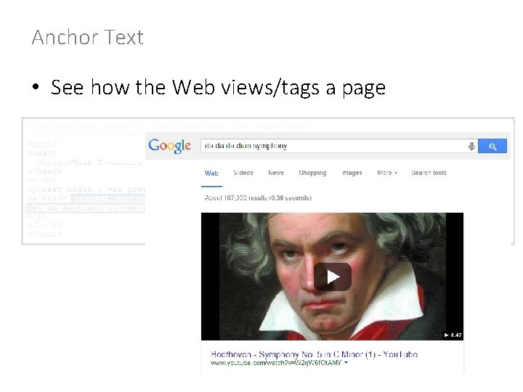Click the 8:47 video duration badge
The height and width of the screenshot is (392, 523).
[453, 335]
